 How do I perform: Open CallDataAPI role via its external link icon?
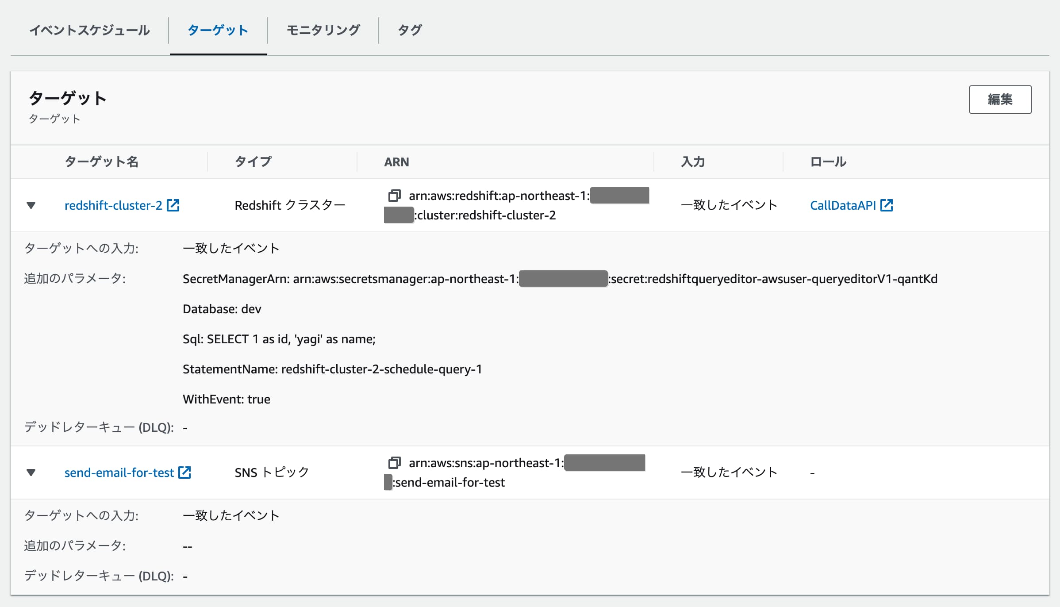click(x=887, y=205)
